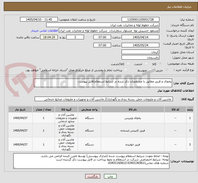The image size is (198, 183).
Task: Open the اطلاعات تماس خریدار link
Action: pyautogui.click(x=44, y=31)
